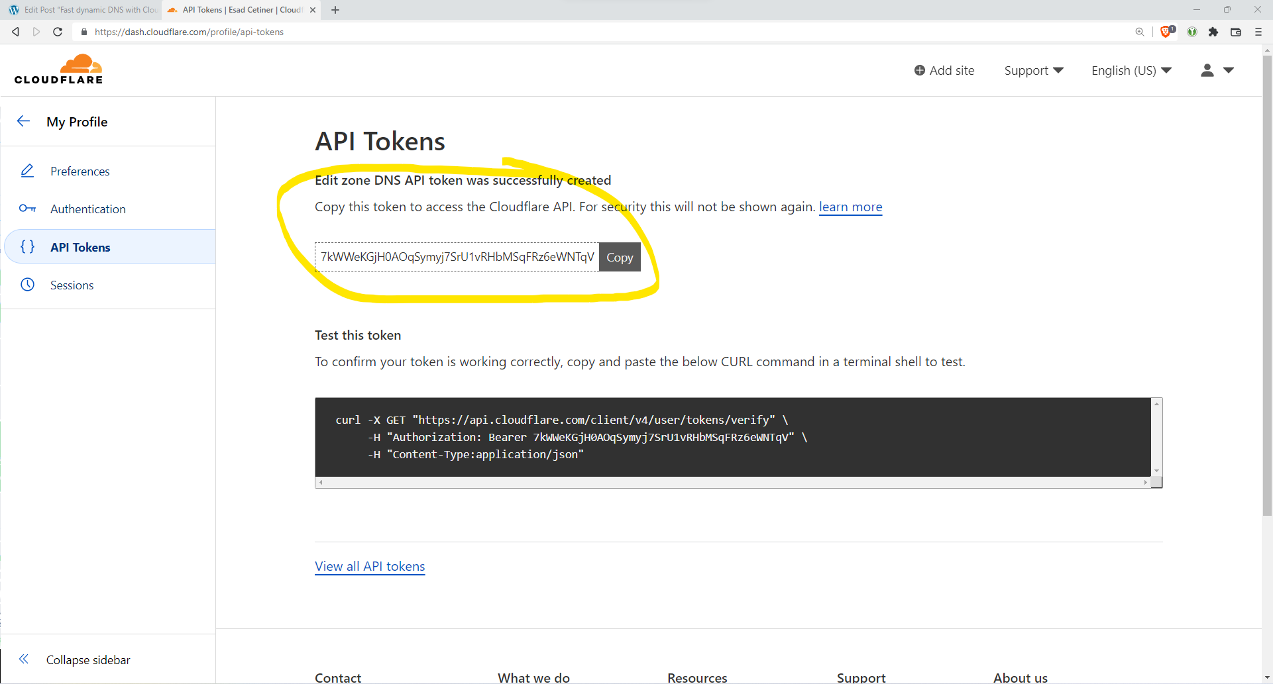Open the browser wallet icon

1236,32
